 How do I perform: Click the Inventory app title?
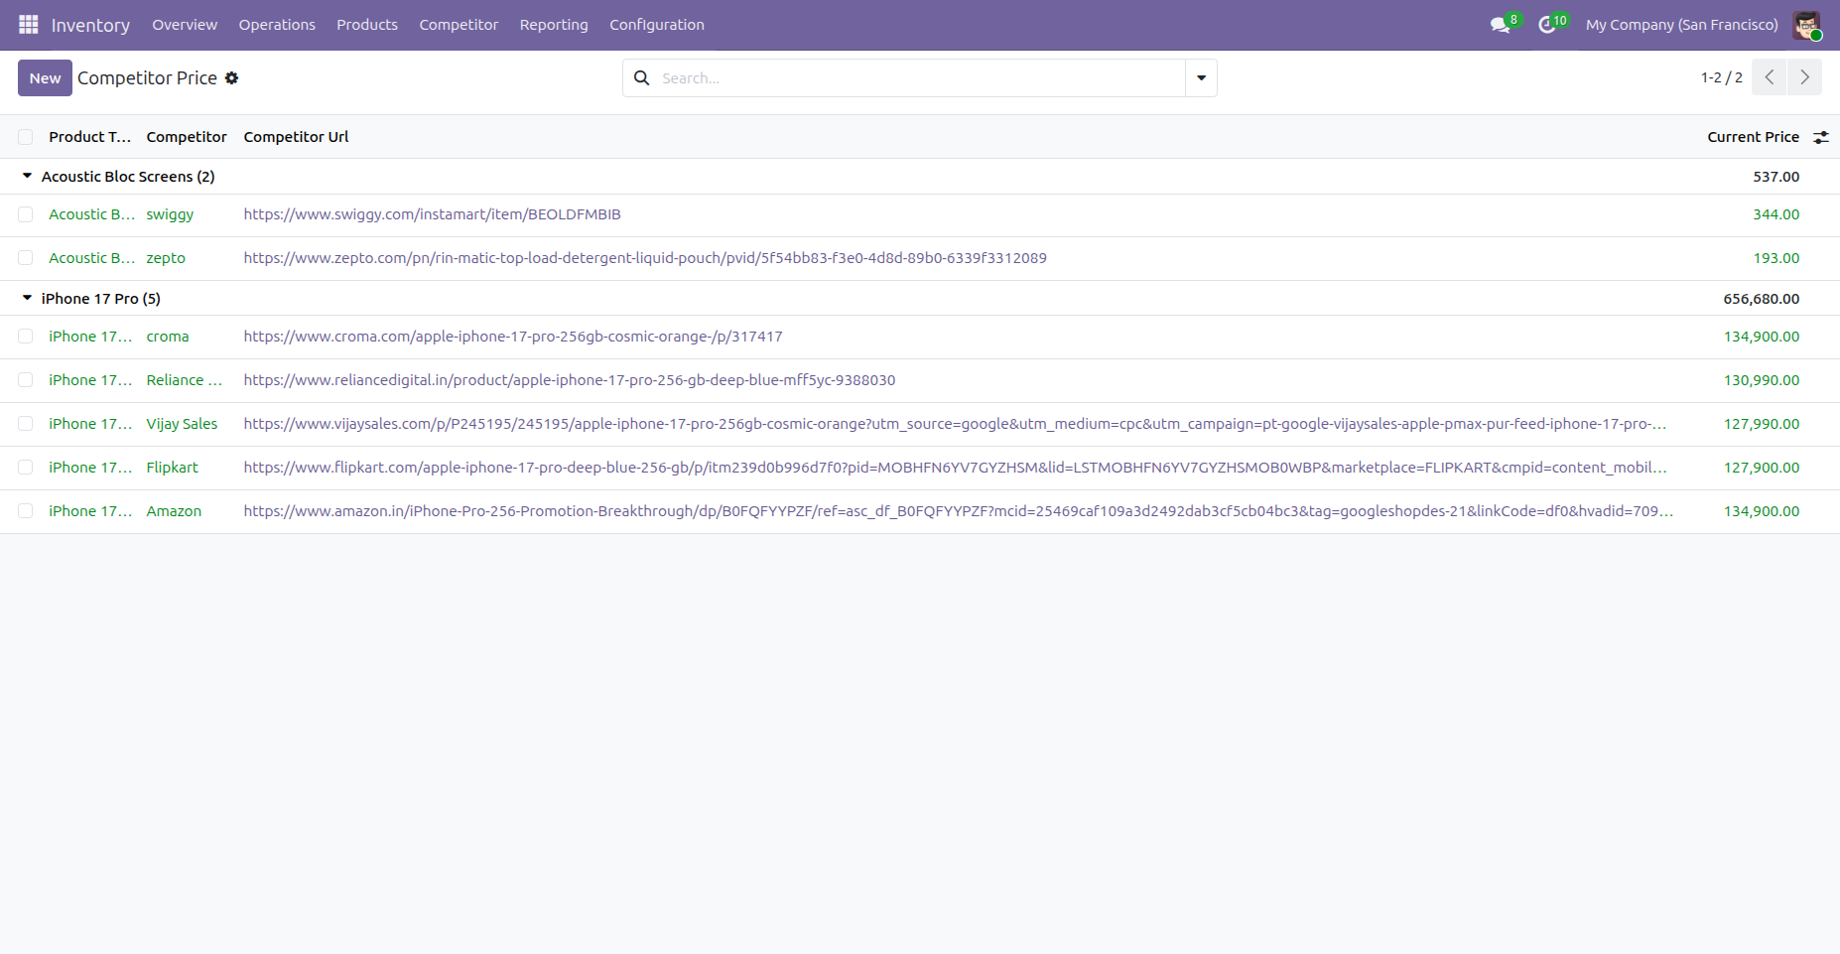(x=90, y=25)
